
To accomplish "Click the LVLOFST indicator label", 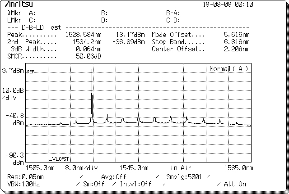I will (x=59, y=159).
